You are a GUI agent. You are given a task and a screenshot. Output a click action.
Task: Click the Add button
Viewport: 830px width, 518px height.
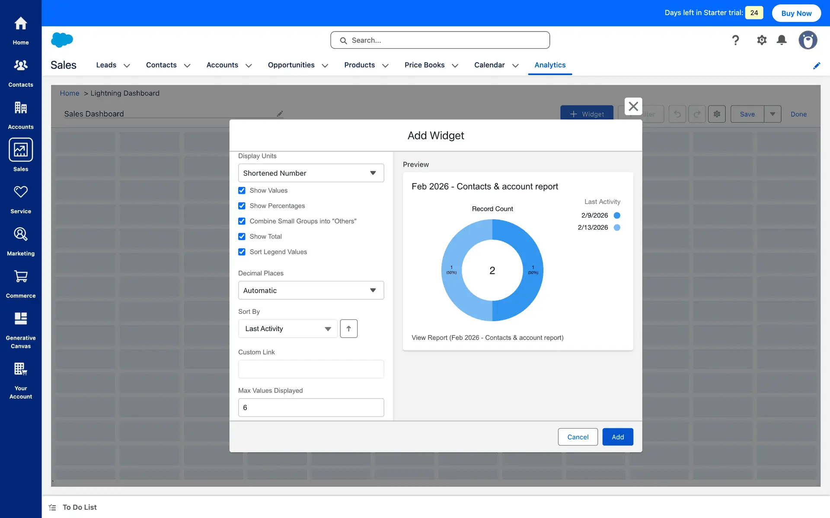point(617,437)
